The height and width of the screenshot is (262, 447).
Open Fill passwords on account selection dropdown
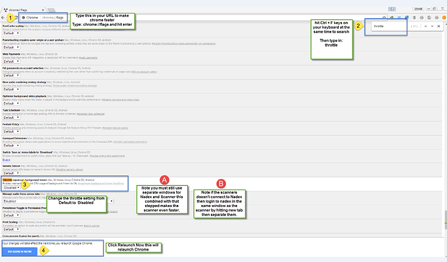11,76
